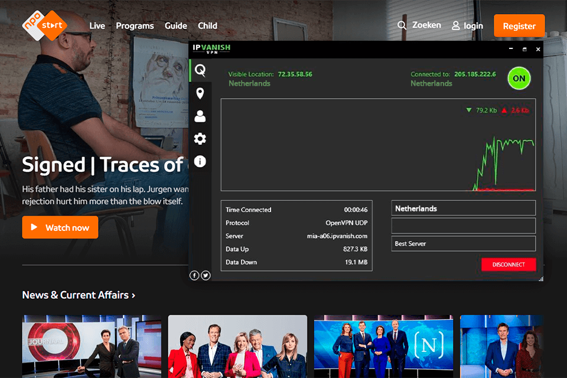Click the Zoeken search link
This screenshot has height=378, width=567.
point(426,25)
